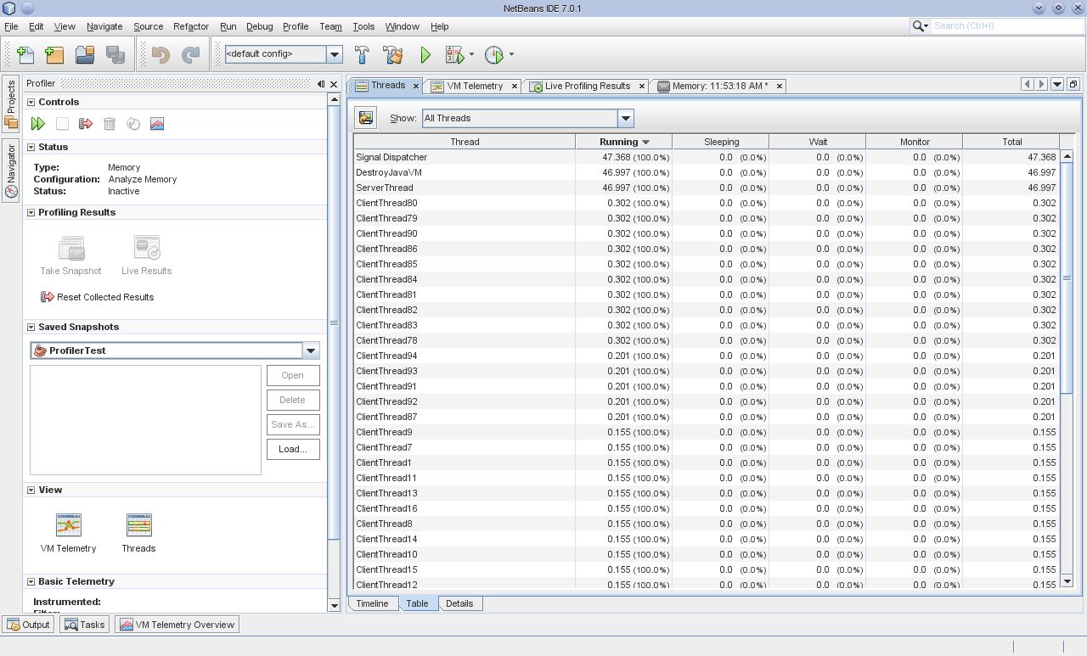This screenshot has height=656, width=1087.
Task: Click the New Project toolbar icon
Action: pyautogui.click(x=54, y=54)
